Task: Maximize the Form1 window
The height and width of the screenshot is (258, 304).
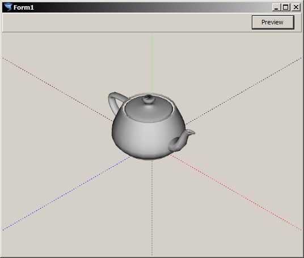Action: click(286, 7)
